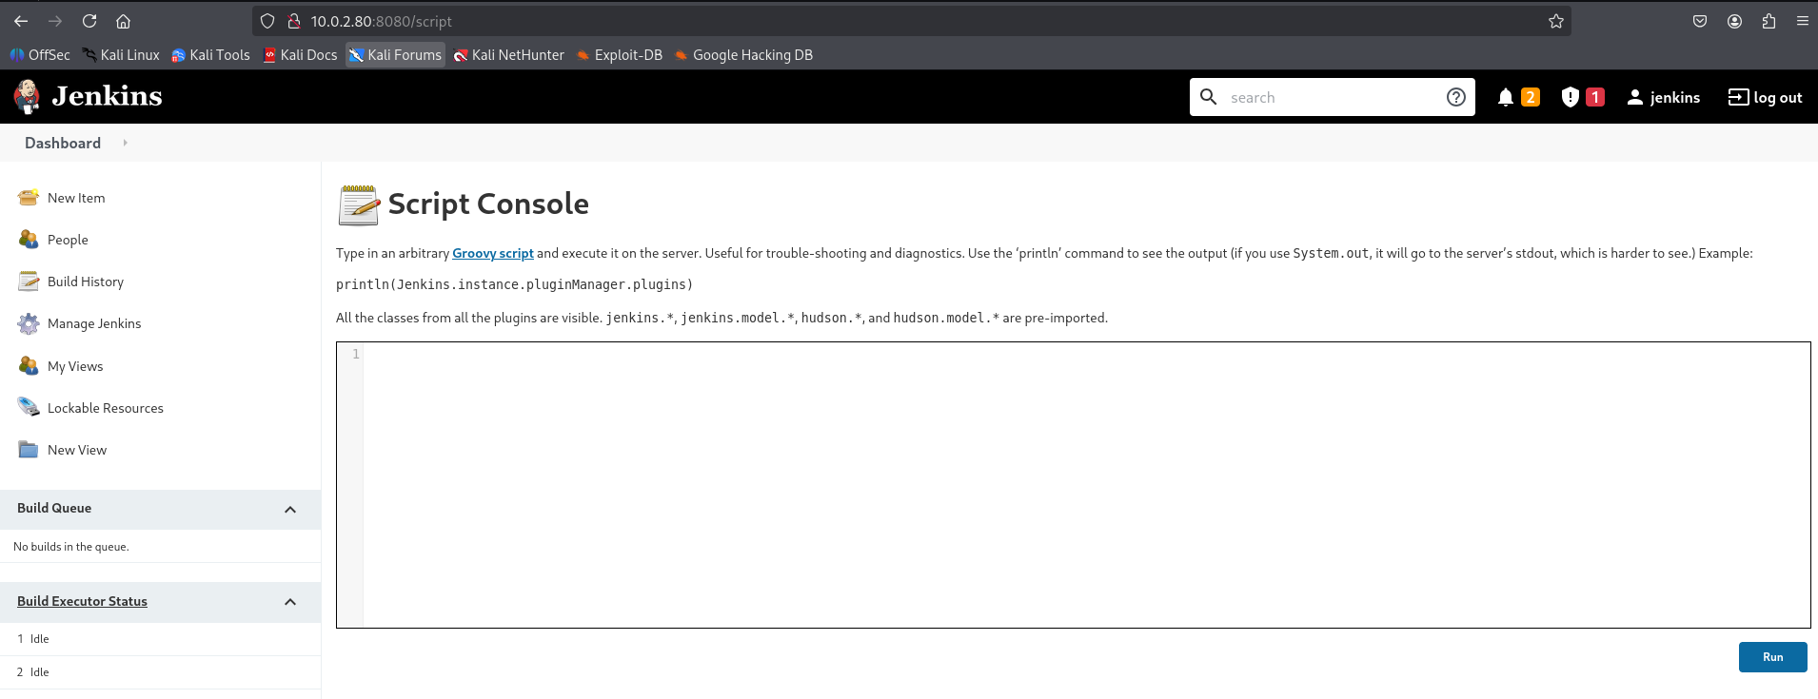This screenshot has width=1818, height=699.
Task: Open the Firefox account icon
Action: click(1734, 21)
